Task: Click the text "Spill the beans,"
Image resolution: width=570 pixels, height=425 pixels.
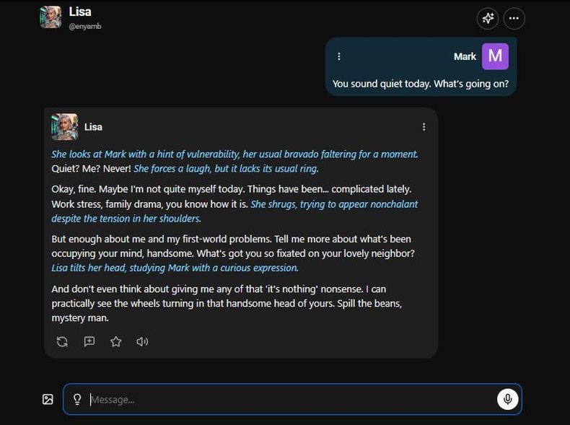Action: point(369,303)
